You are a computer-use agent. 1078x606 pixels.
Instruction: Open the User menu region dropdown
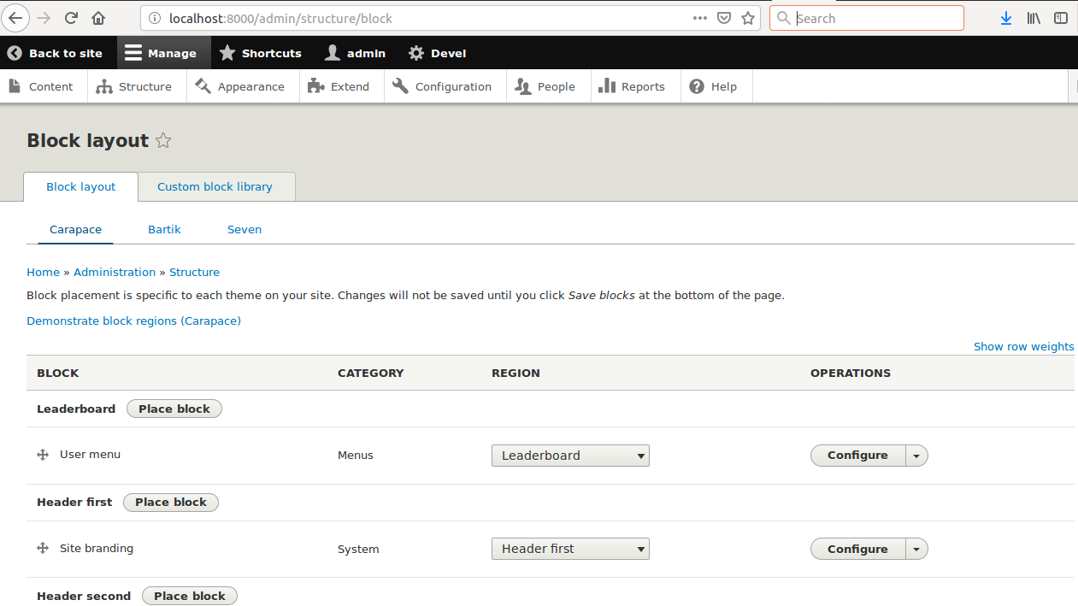pos(570,456)
